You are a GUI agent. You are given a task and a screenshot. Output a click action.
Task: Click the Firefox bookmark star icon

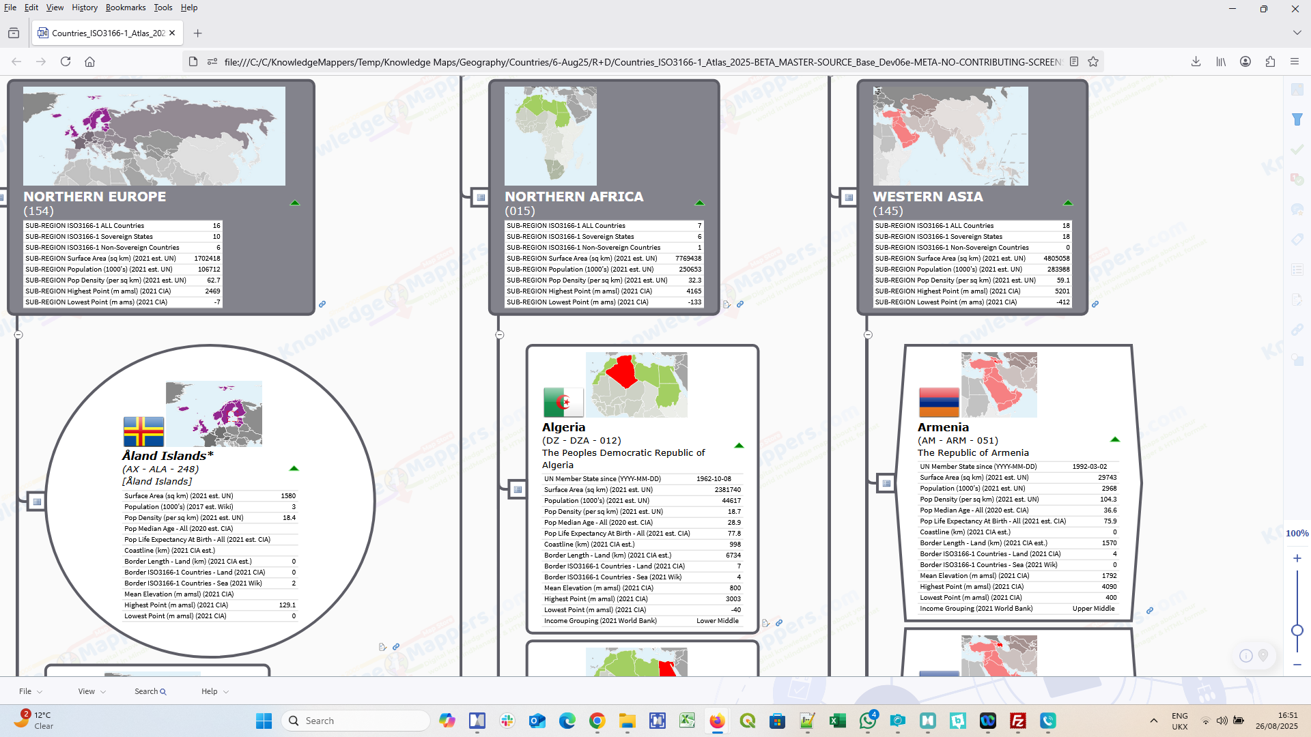click(1093, 61)
